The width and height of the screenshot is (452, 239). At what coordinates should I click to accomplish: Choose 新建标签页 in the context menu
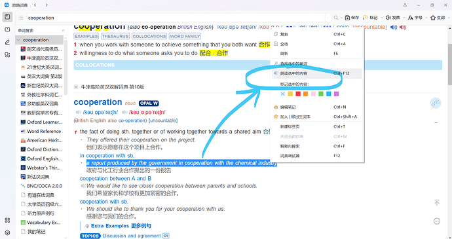317,126
